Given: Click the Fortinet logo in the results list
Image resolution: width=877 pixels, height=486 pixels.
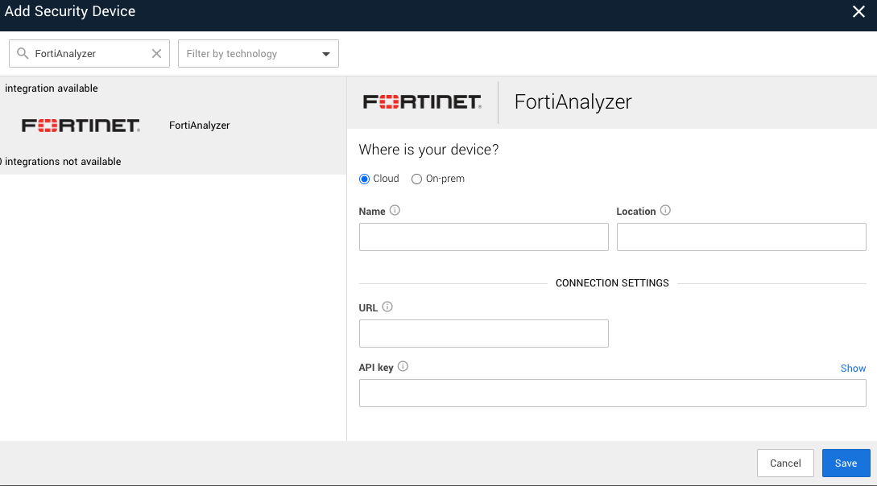Looking at the screenshot, I should pyautogui.click(x=81, y=126).
